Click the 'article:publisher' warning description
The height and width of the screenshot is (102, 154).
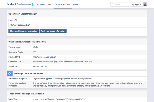(x=63, y=79)
